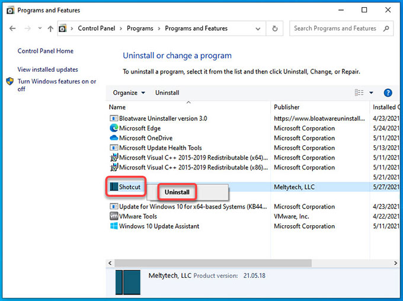Click VMware, Inc. publisher cell
The width and height of the screenshot is (403, 301).
point(292,216)
